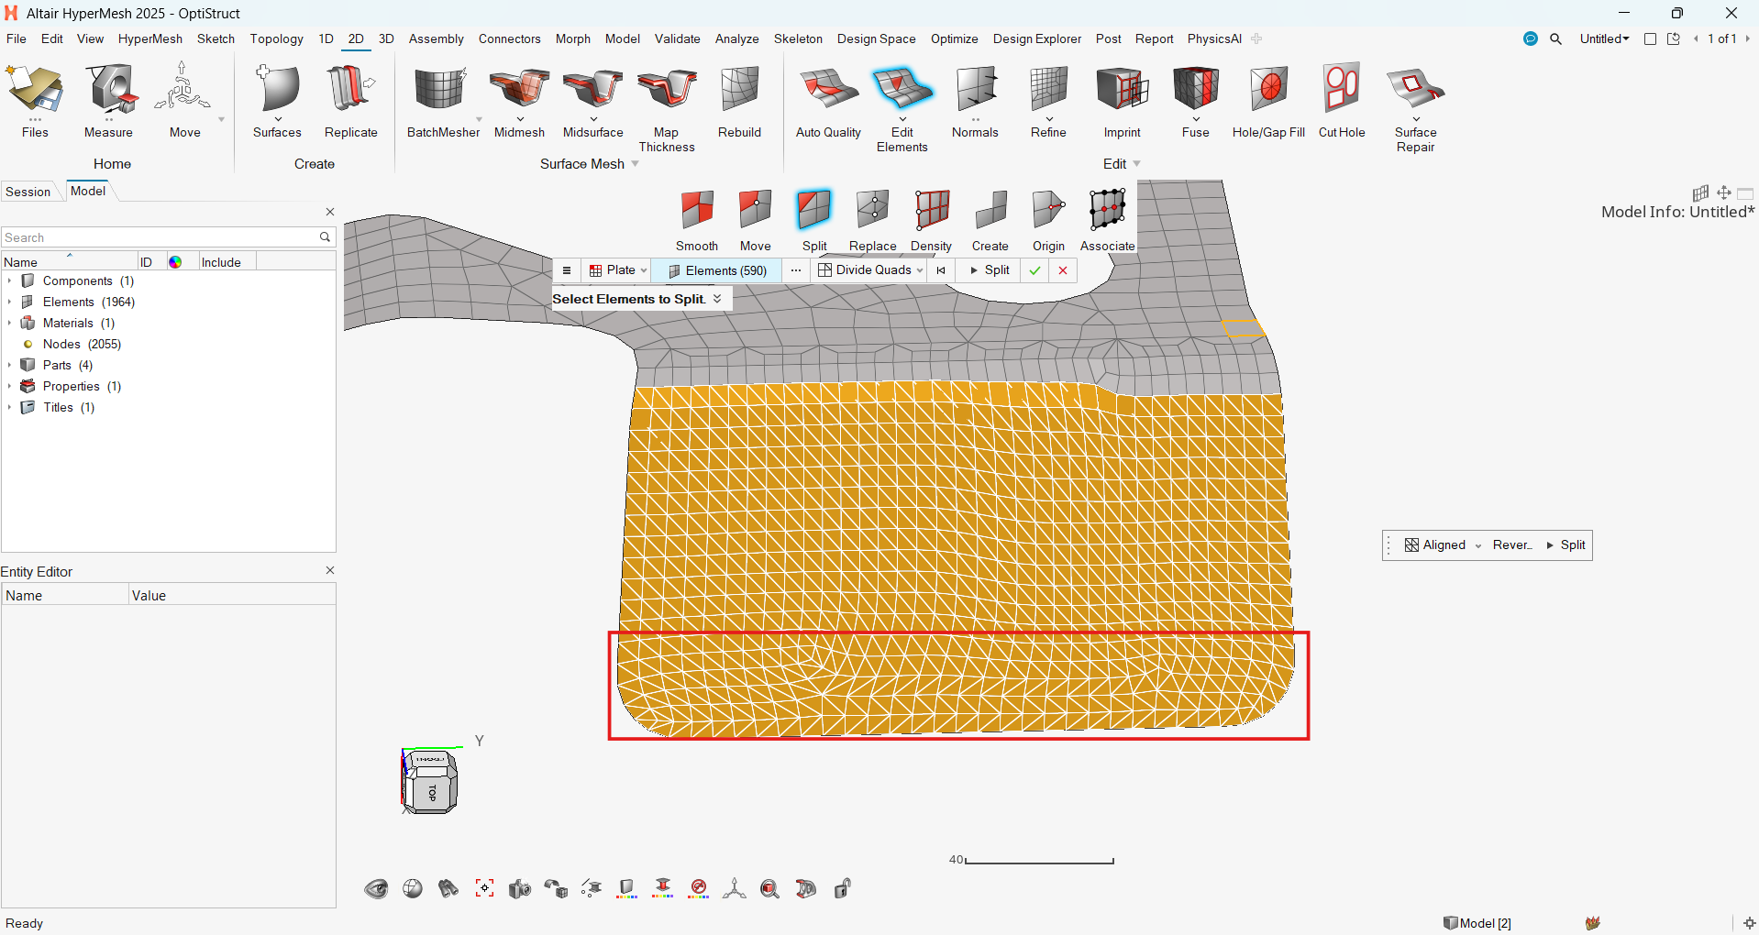Open the Untitled model dropdown
The width and height of the screenshot is (1759, 935).
(x=1604, y=38)
